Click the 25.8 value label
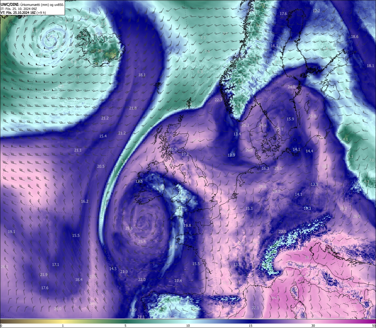 [312, 116]
